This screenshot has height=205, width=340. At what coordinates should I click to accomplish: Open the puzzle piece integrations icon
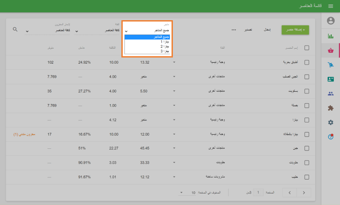[331, 108]
